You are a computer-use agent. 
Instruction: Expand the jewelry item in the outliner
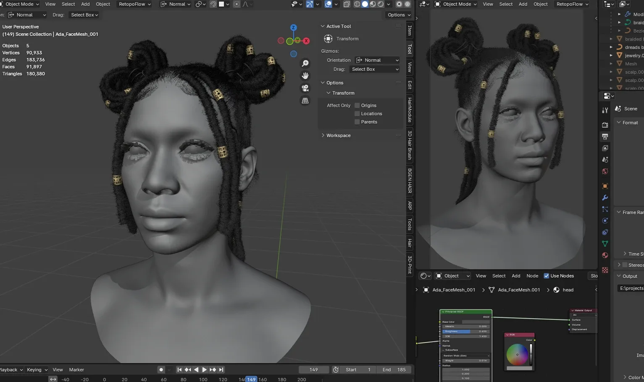point(611,55)
